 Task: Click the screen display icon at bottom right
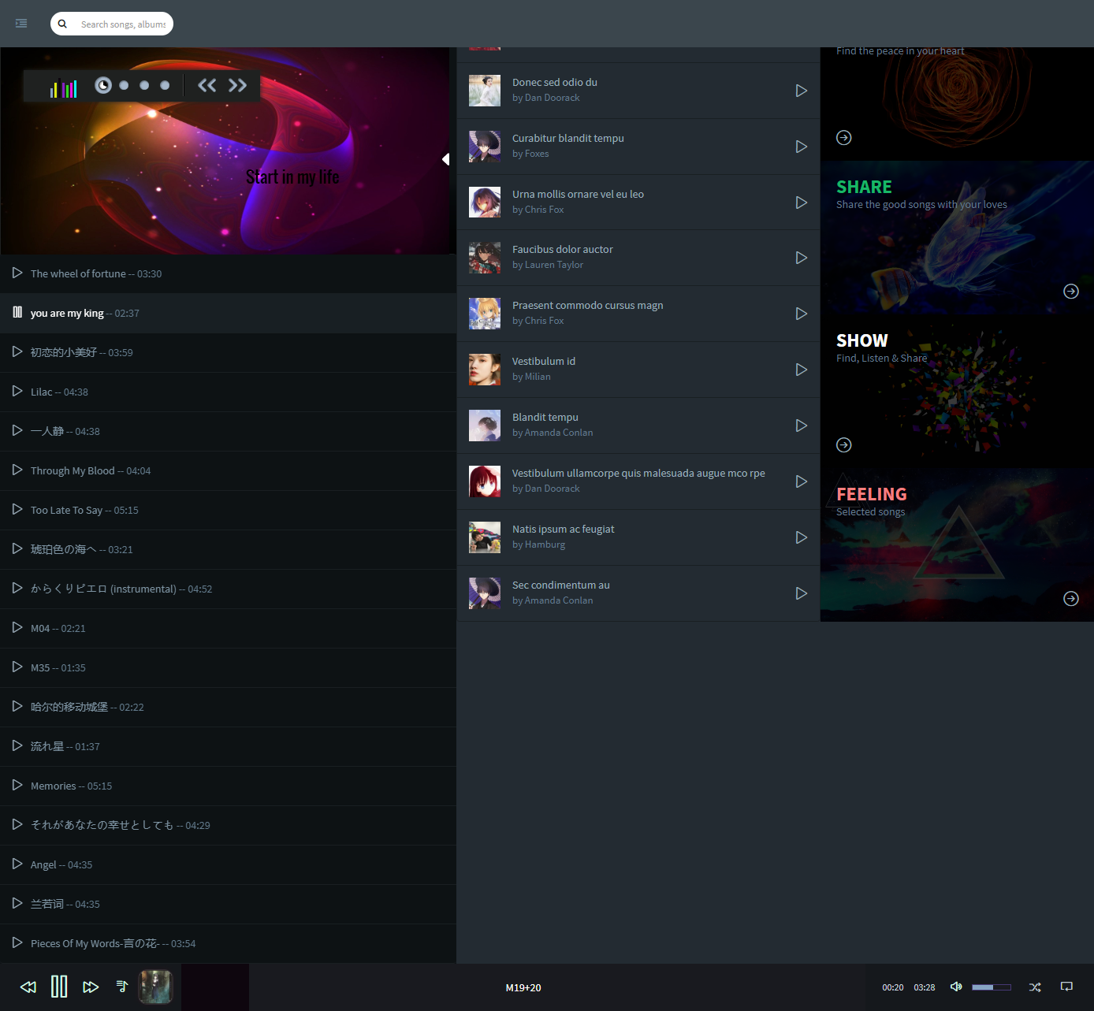[x=1066, y=987]
